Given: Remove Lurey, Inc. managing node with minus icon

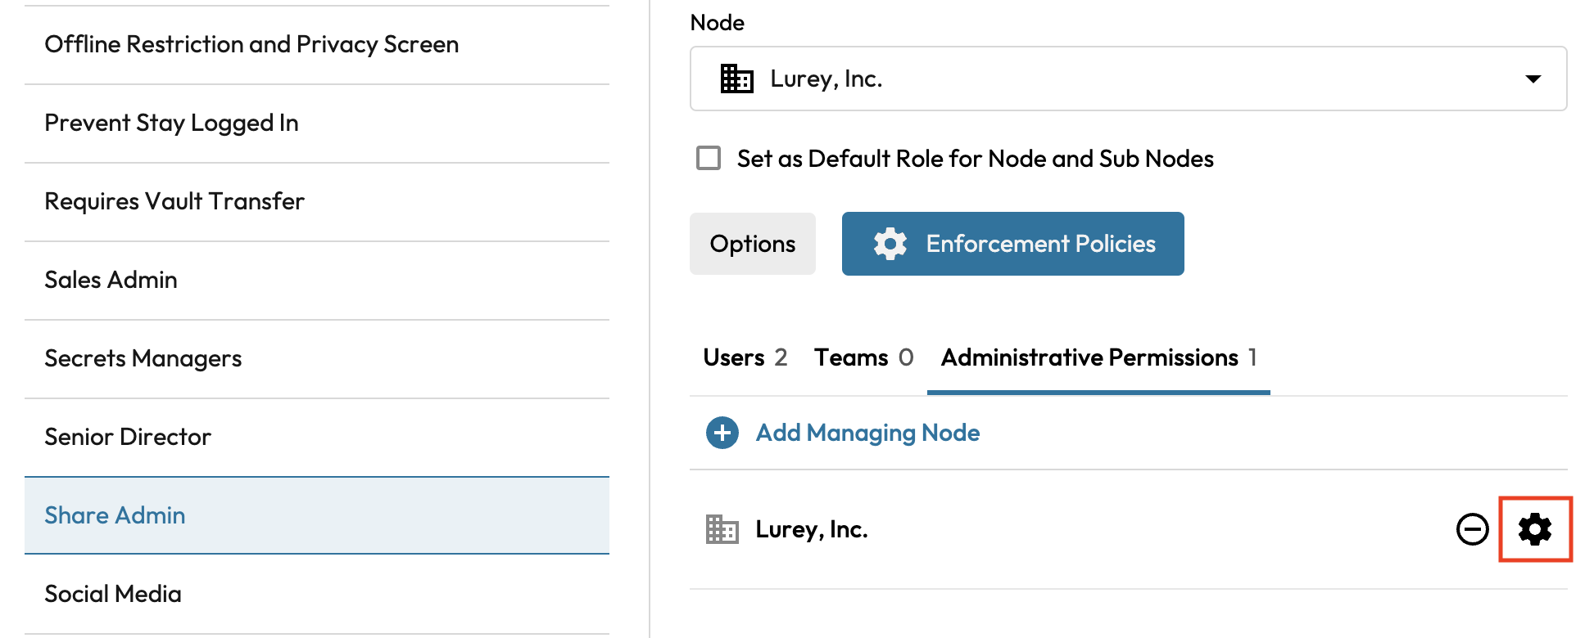Looking at the screenshot, I should coord(1472,529).
